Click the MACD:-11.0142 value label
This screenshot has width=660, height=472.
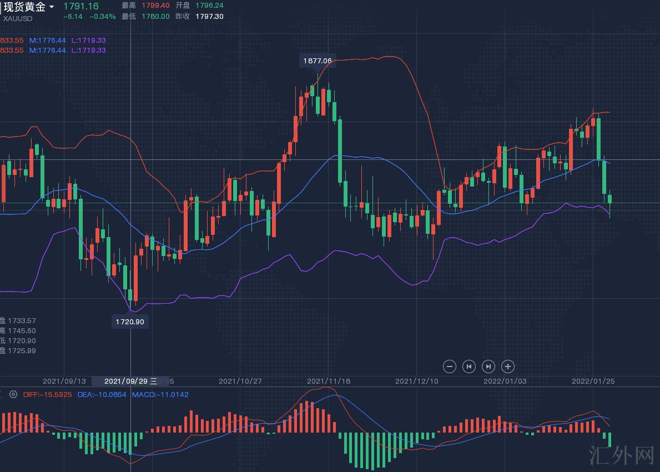[160, 395]
